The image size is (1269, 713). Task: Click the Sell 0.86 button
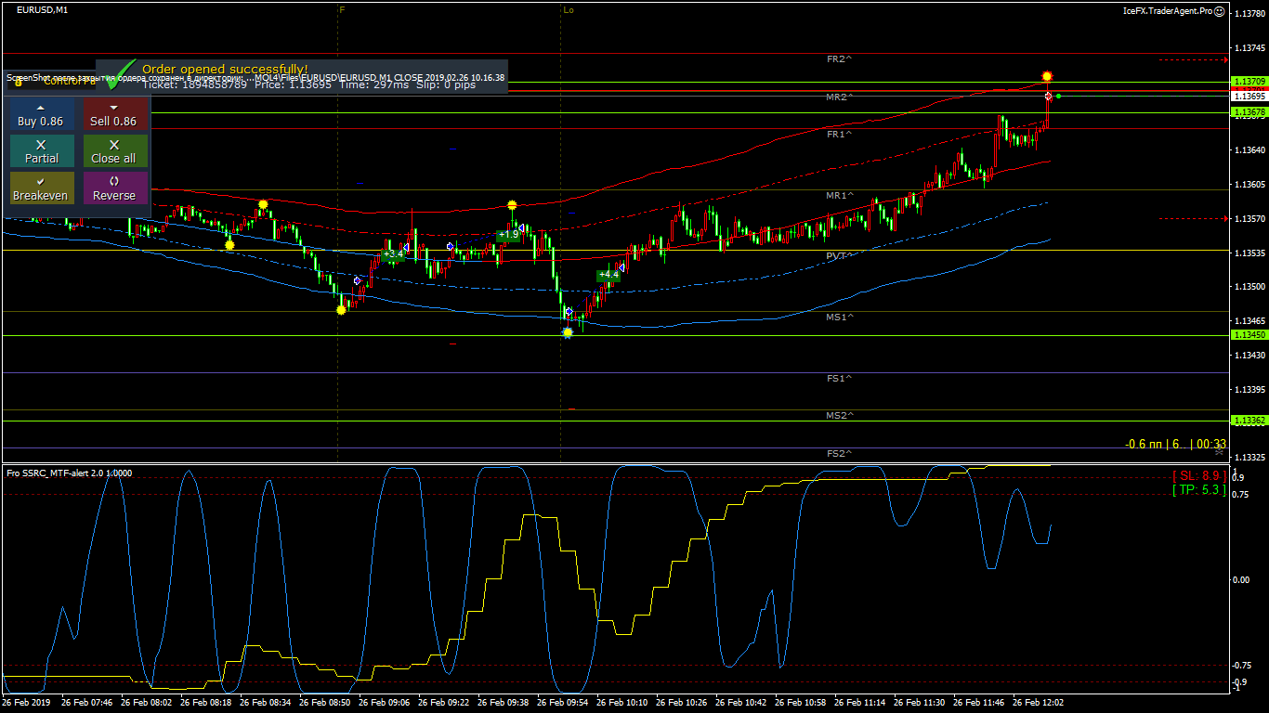click(115, 115)
